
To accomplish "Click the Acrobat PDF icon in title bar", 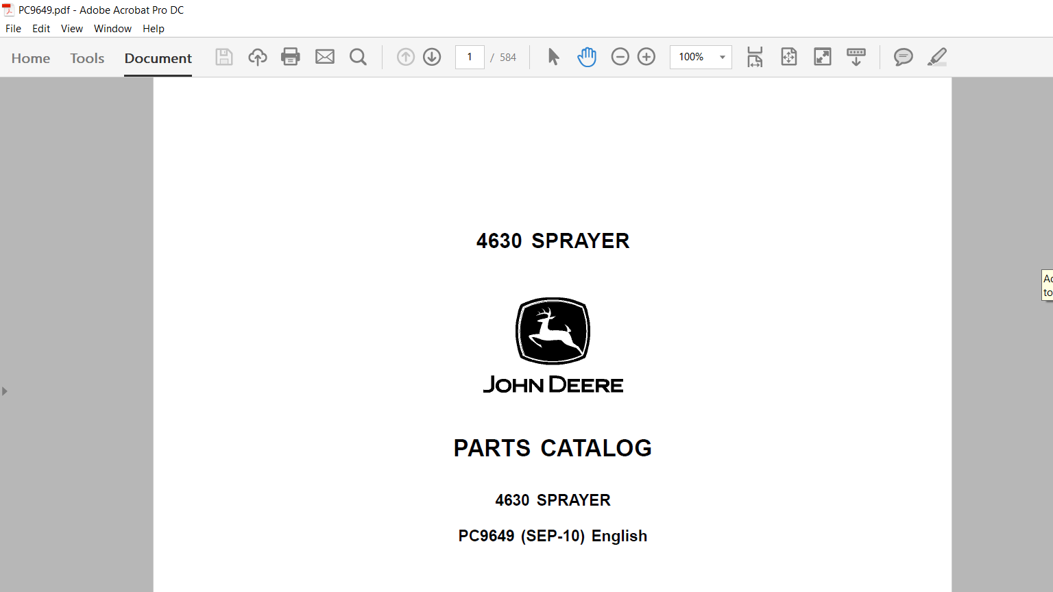I will coord(8,10).
